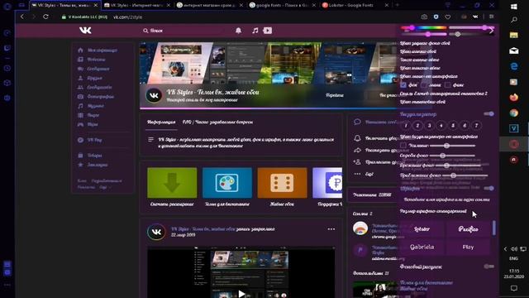This screenshot has width=529, height=298.
Task: Open Фотографии camera icon in left menu
Action: coord(80,97)
